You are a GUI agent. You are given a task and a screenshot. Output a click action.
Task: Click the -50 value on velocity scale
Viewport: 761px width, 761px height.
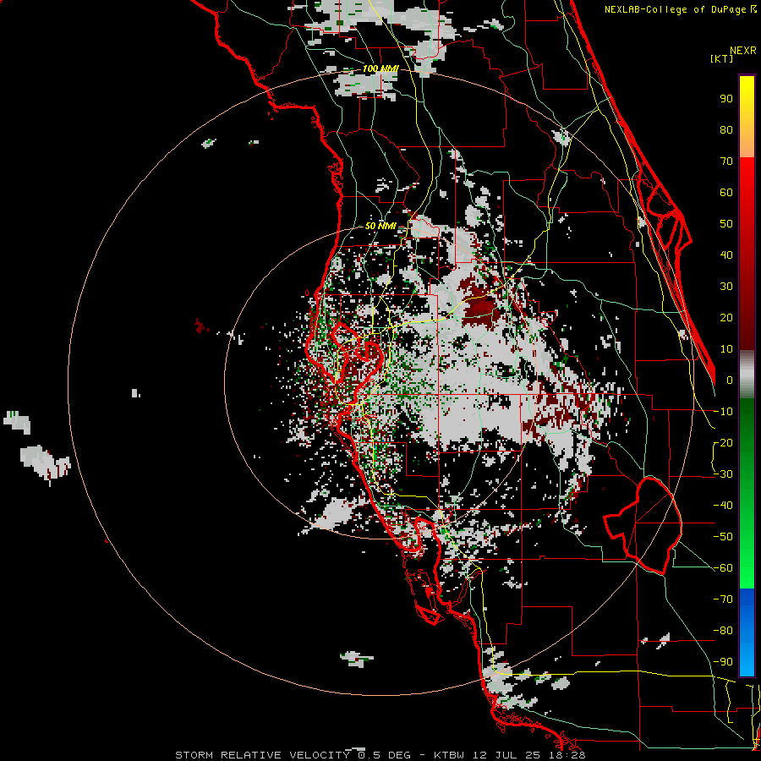click(x=723, y=537)
